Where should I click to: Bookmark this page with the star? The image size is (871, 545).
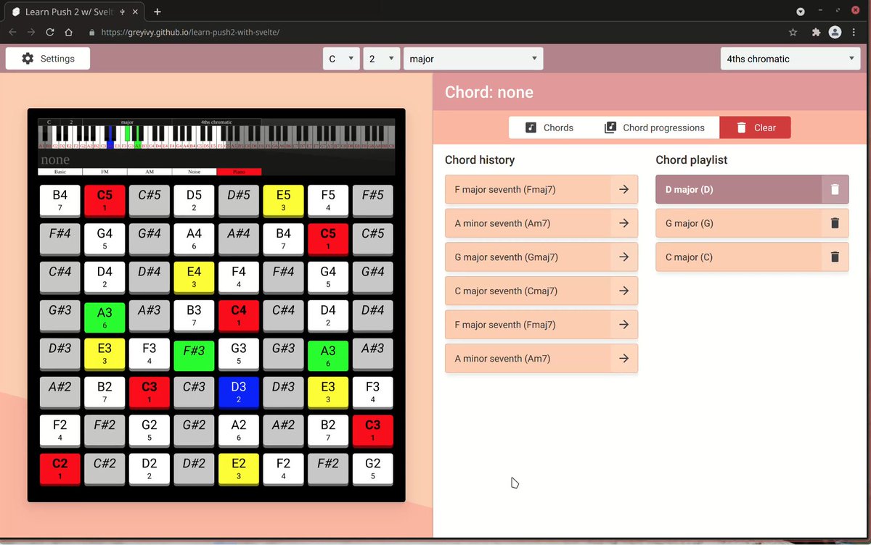[793, 32]
